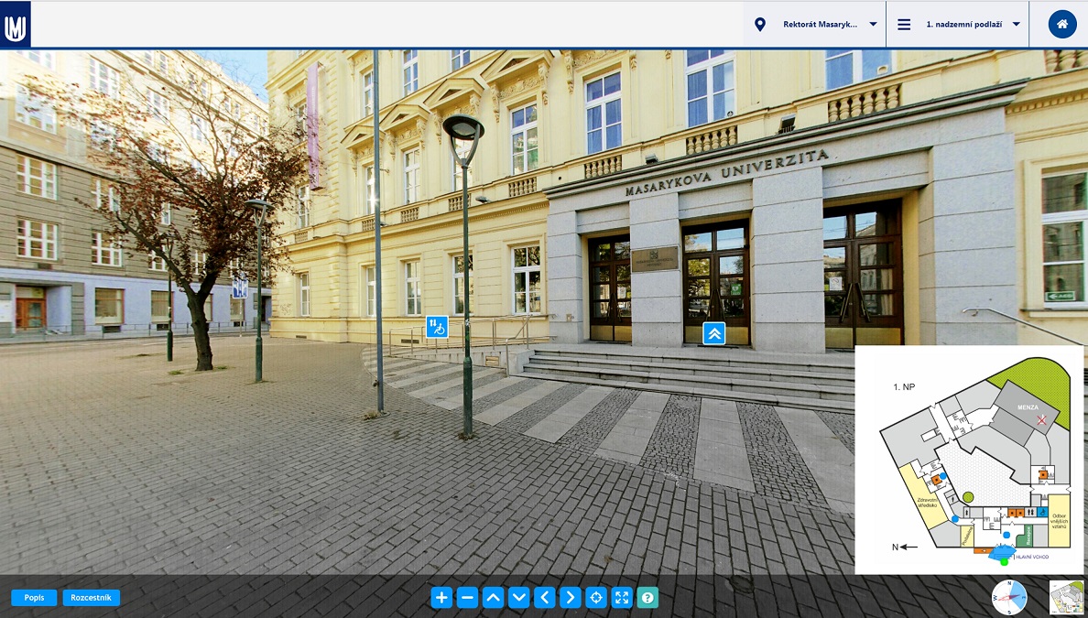The width and height of the screenshot is (1088, 618).
Task: Click the double-chevron entrance hotspot at the door
Action: click(x=714, y=333)
